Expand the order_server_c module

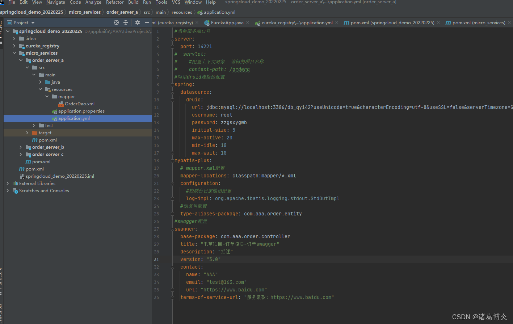21,155
